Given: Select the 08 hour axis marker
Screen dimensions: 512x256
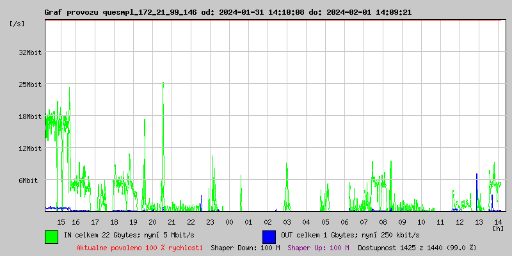Looking at the screenshot, I should tap(383, 221).
